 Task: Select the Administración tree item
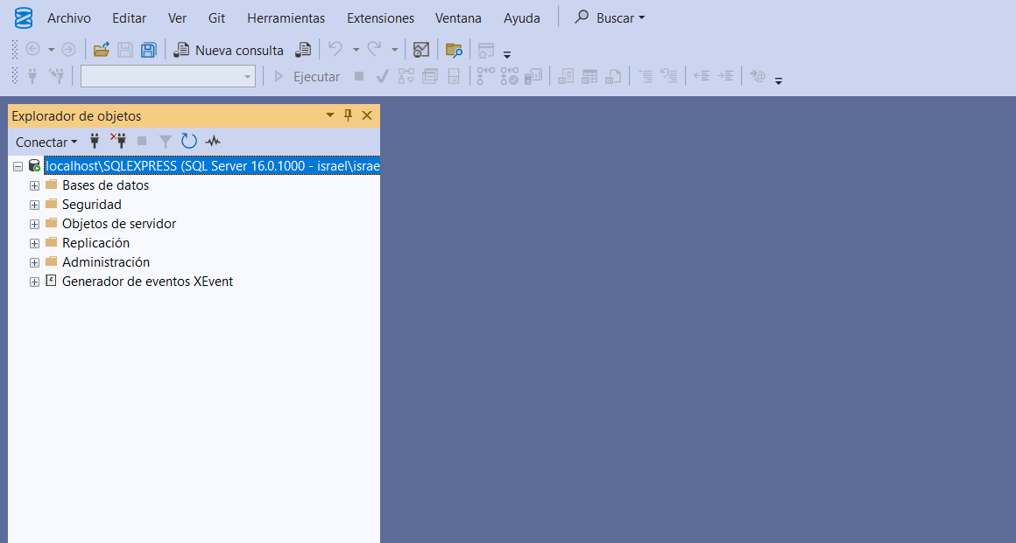pos(105,262)
